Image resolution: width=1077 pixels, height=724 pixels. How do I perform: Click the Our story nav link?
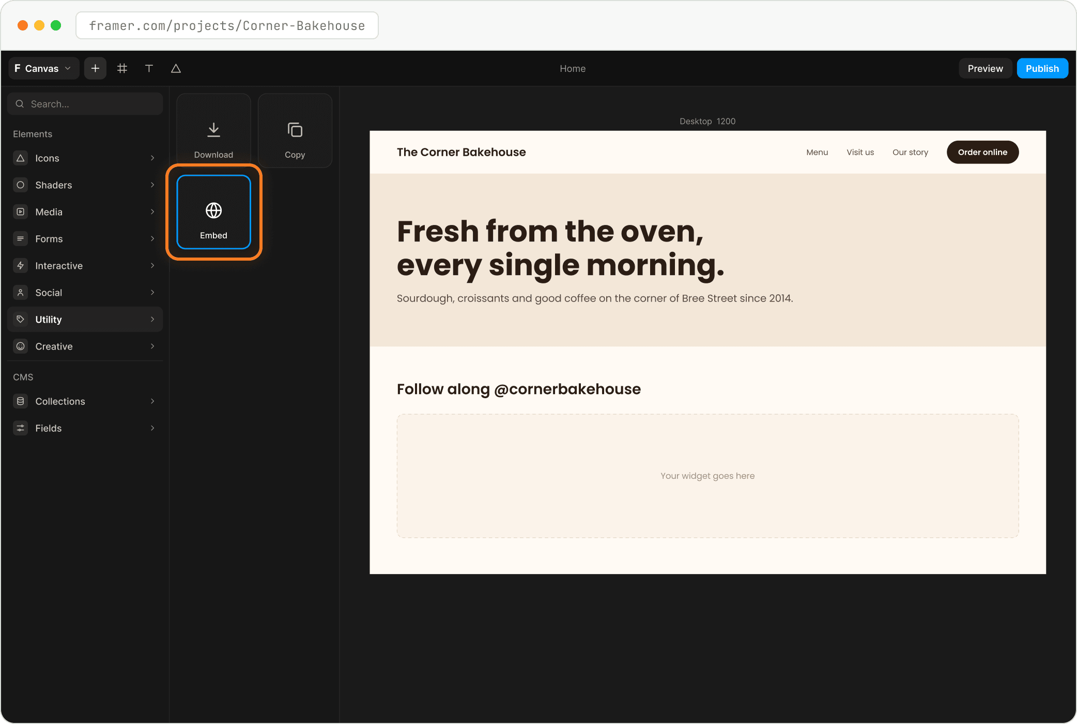point(910,152)
